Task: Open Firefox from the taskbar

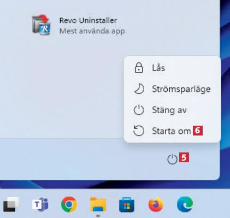Action: click(156, 204)
